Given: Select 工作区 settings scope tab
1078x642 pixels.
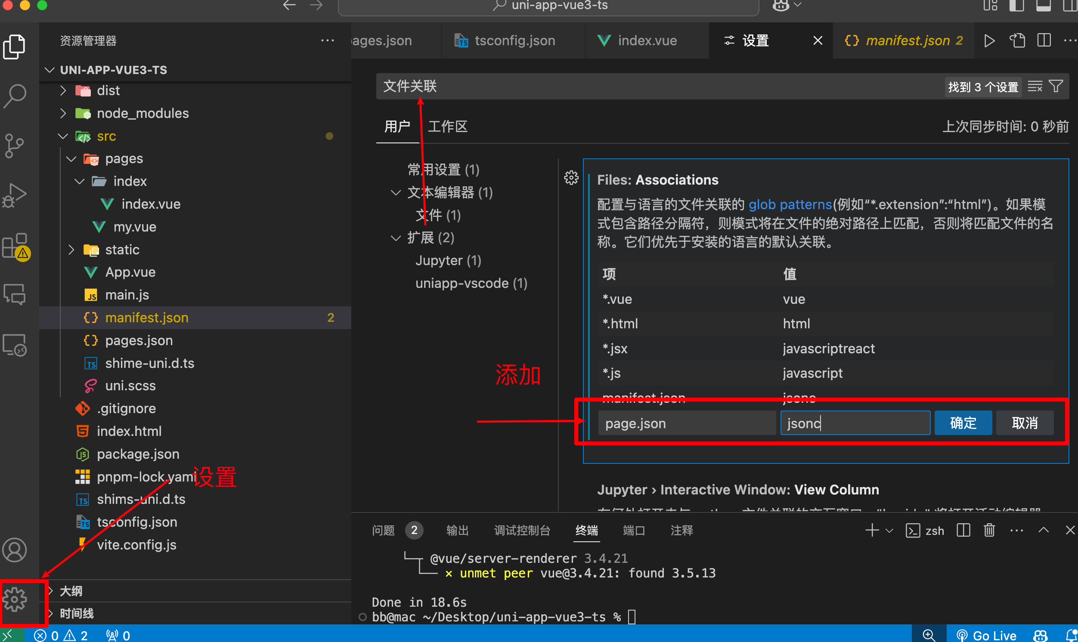Looking at the screenshot, I should 447,127.
